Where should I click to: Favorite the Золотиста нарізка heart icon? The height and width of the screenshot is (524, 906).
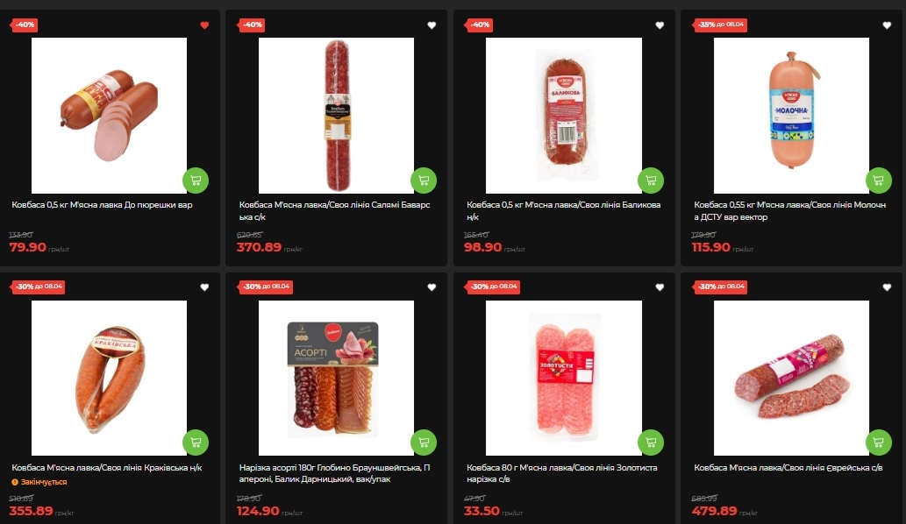click(660, 287)
